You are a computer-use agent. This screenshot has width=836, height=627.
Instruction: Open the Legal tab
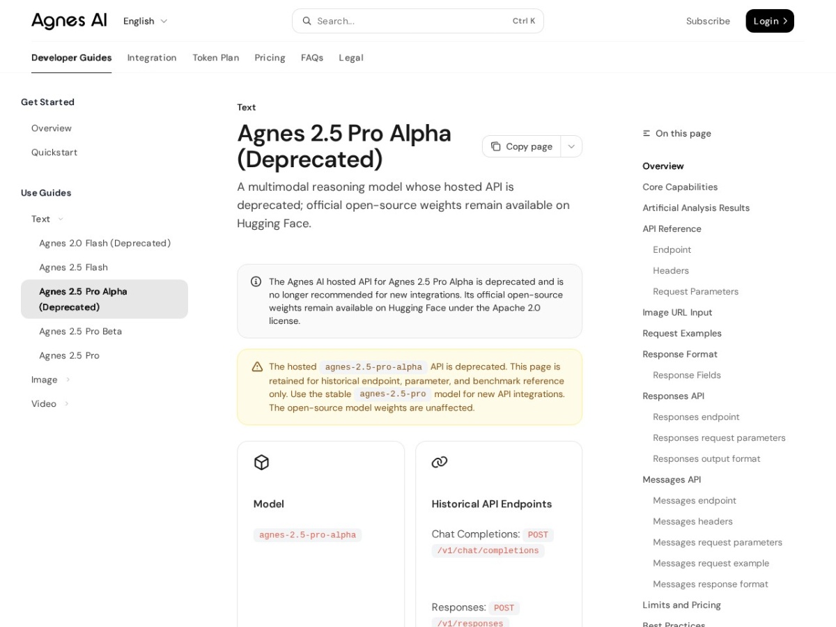[351, 58]
